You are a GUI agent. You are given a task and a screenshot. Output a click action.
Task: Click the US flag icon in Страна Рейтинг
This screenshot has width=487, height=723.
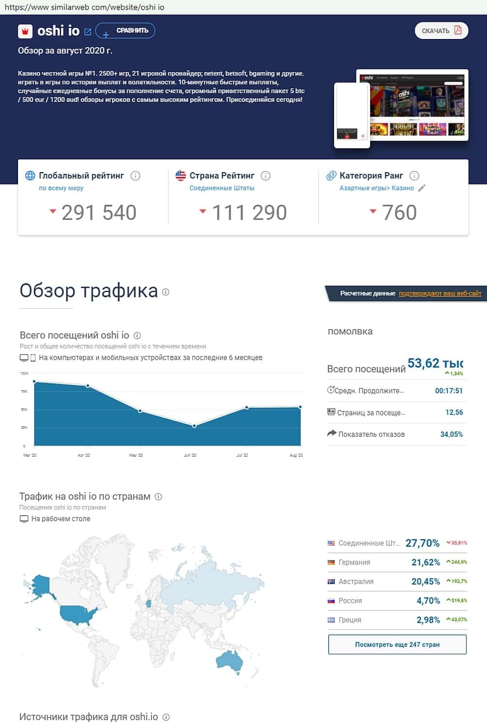click(x=181, y=176)
